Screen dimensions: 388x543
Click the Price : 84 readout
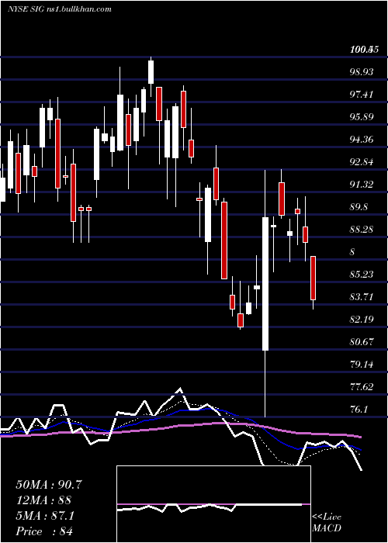coord(44,531)
